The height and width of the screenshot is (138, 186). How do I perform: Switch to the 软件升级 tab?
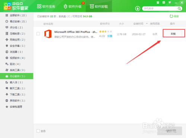click(x=73, y=6)
